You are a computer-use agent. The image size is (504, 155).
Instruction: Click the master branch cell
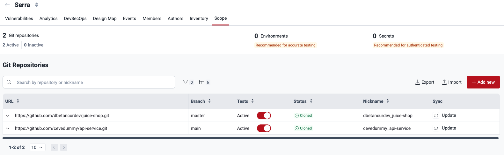point(198,116)
